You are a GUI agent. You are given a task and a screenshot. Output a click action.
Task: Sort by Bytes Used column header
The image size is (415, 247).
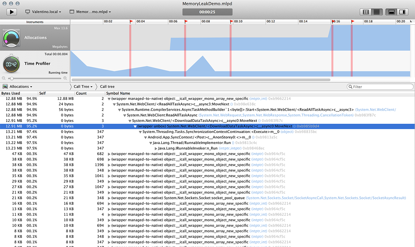[19, 93]
